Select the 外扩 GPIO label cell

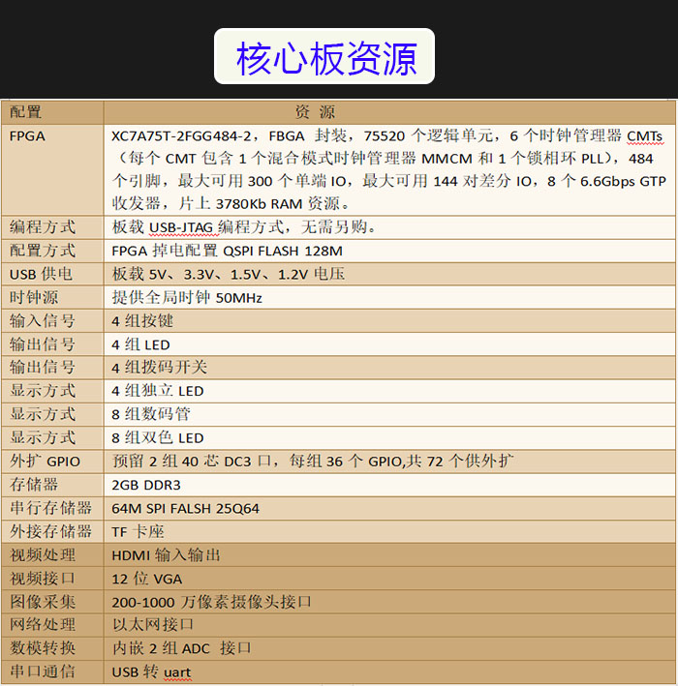52,462
